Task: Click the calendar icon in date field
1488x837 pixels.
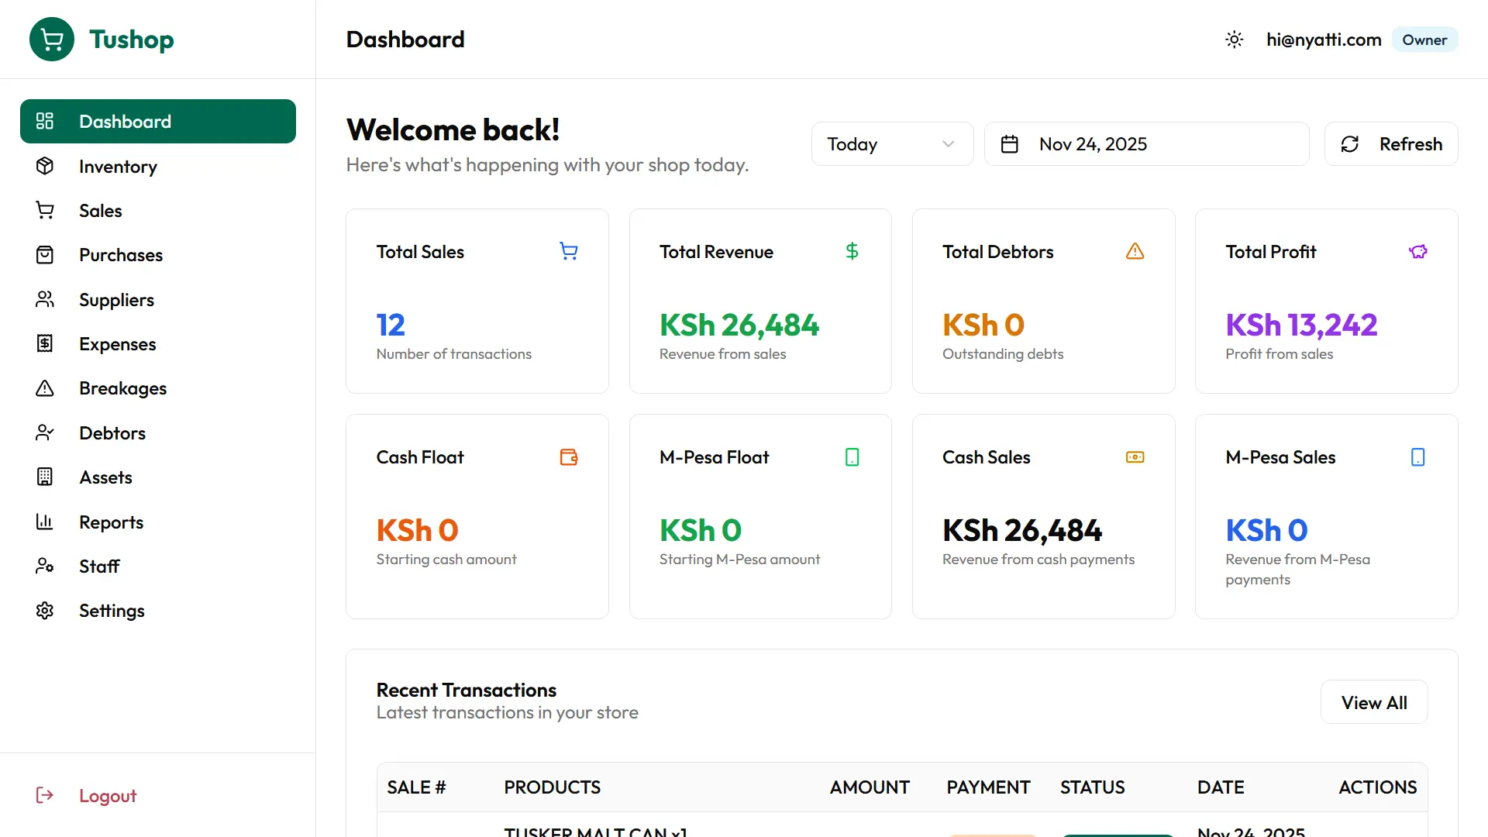Action: [1009, 144]
